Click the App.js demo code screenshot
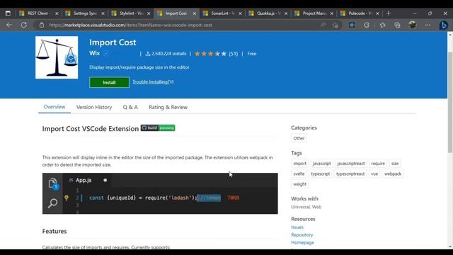The width and height of the screenshot is (453, 255). pyautogui.click(x=160, y=193)
